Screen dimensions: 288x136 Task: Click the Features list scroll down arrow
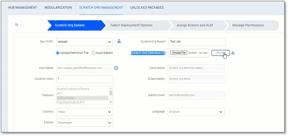111,102
